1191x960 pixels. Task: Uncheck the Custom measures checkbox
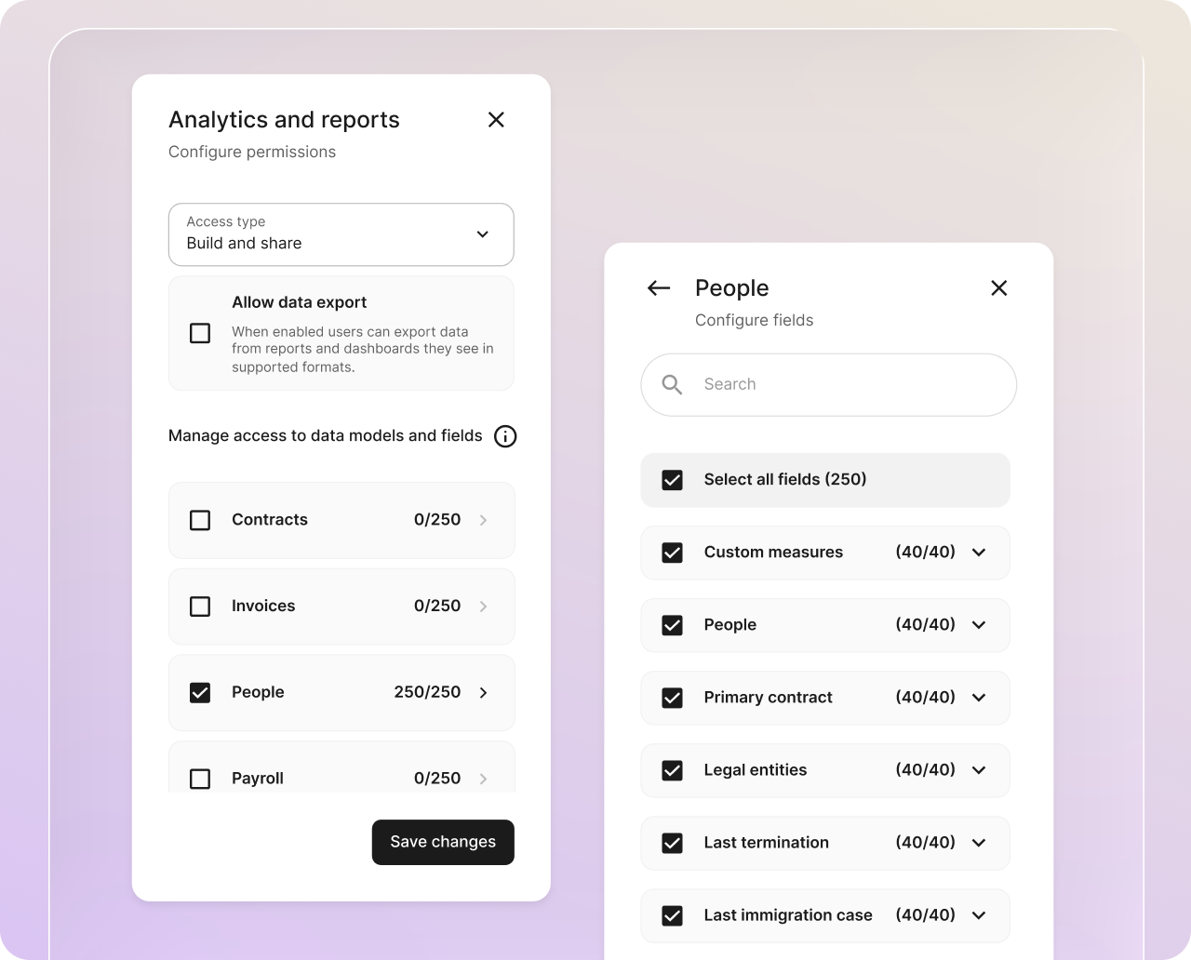(672, 553)
